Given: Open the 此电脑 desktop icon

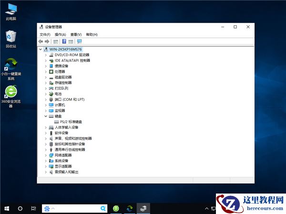Looking at the screenshot, I should tap(11, 12).
